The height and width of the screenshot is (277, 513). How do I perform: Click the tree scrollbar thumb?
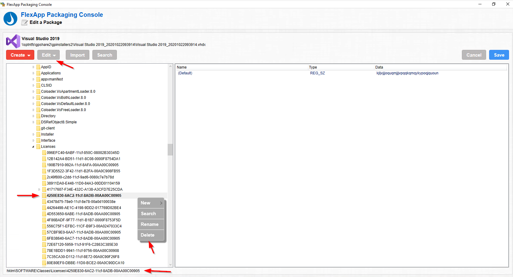pyautogui.click(x=170, y=150)
